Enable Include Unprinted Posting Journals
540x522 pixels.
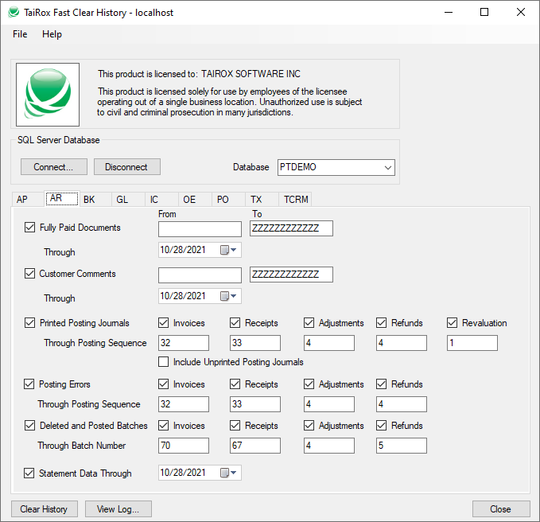(163, 362)
